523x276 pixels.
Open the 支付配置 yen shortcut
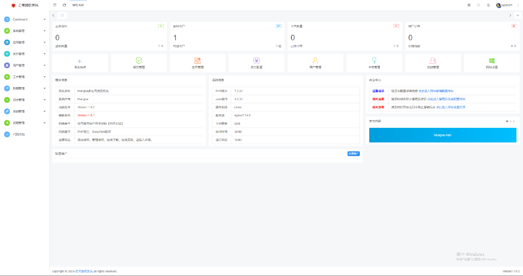coord(257,63)
